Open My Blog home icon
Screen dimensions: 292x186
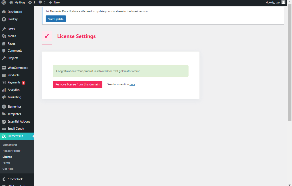tap(11, 2)
